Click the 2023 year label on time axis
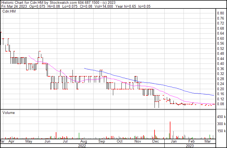The height and width of the screenshot is (148, 227). (x=190, y=146)
